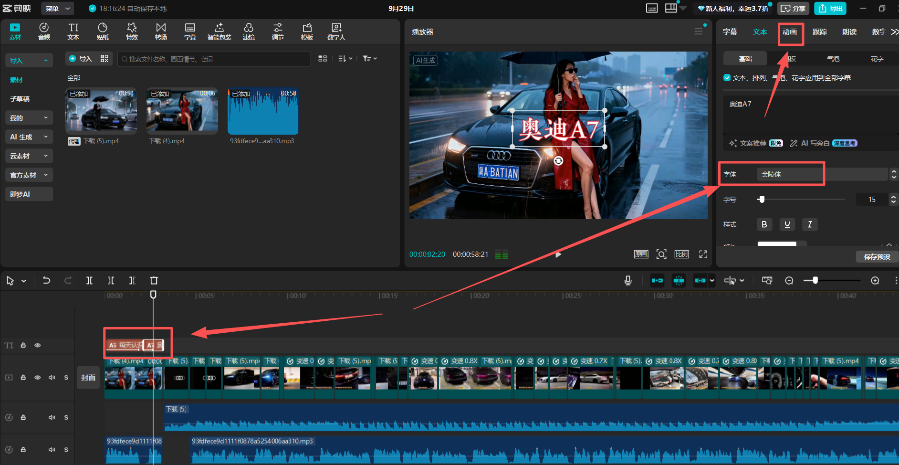Screen dimensions: 899x465
Task: Open the 特效 effects panel
Action: pyautogui.click(x=132, y=32)
